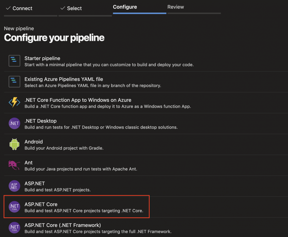Go back to the Connect step
288x237 pixels.
click(x=19, y=8)
